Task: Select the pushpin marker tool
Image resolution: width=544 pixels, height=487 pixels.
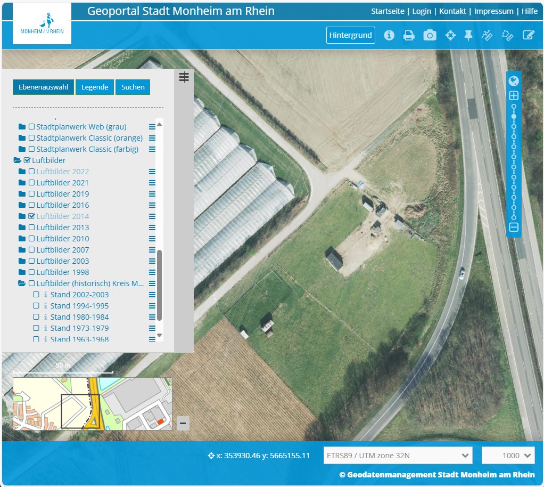Action: click(468, 35)
